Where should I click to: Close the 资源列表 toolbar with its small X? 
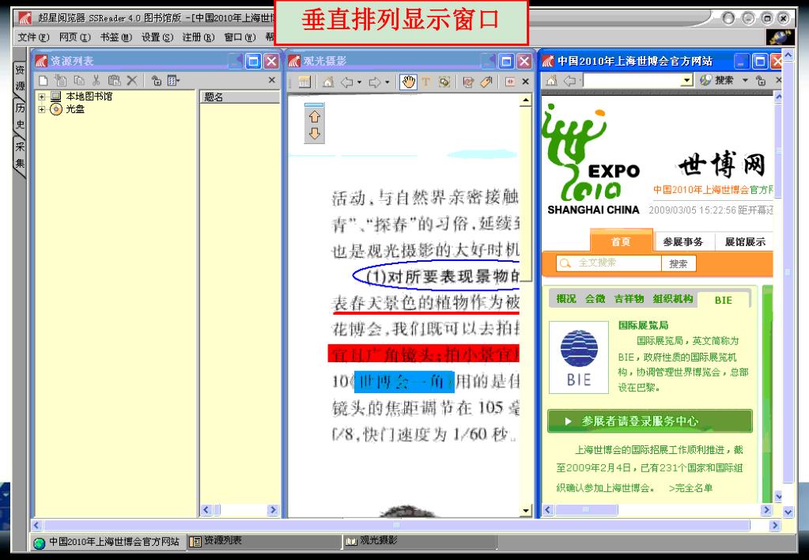point(272,80)
